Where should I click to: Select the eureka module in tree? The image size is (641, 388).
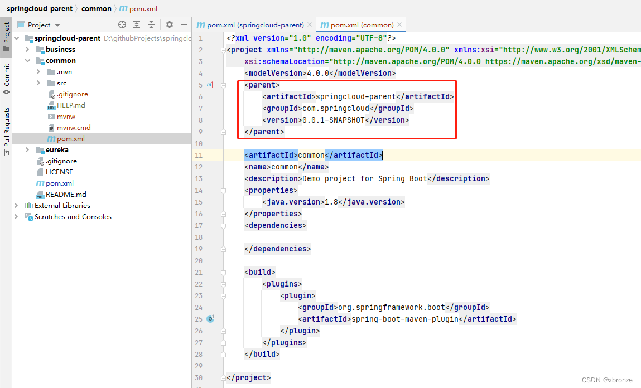pyautogui.click(x=57, y=150)
